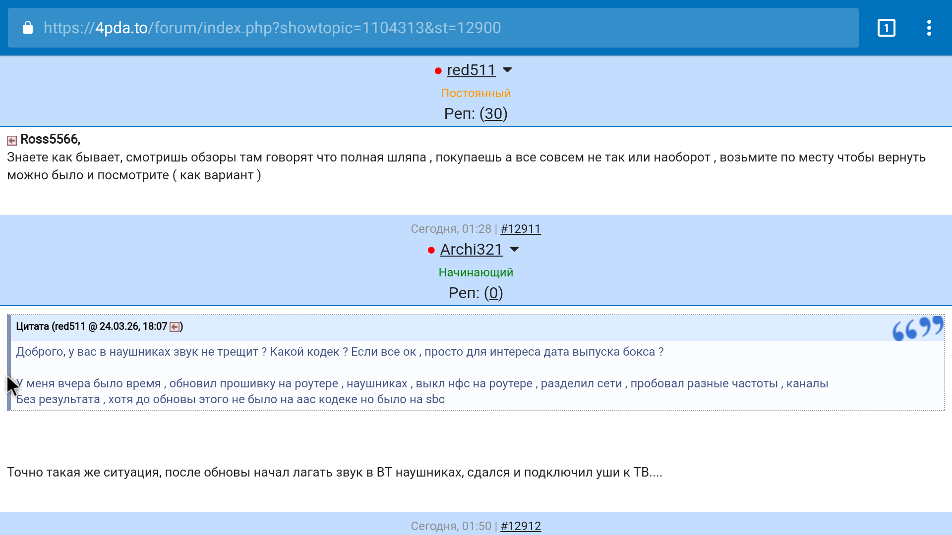952x535 pixels.
Task: Click the URL address bar field
Action: tap(436, 28)
